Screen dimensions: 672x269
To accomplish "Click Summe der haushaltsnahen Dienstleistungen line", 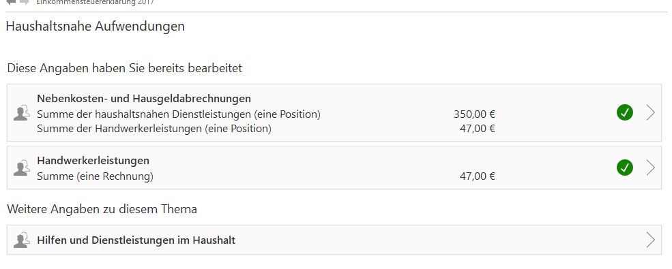I will pyautogui.click(x=179, y=114).
